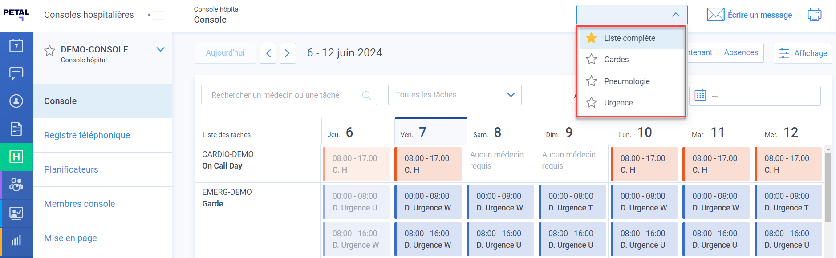Open the document sidebar icon
The image size is (836, 258).
pos(16,129)
